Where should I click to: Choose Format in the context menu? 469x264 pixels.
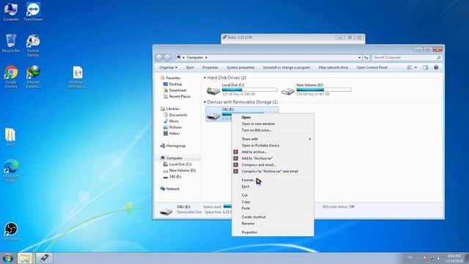[273, 180]
